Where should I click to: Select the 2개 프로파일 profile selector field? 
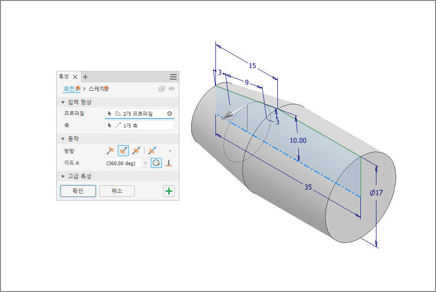pyautogui.click(x=139, y=114)
